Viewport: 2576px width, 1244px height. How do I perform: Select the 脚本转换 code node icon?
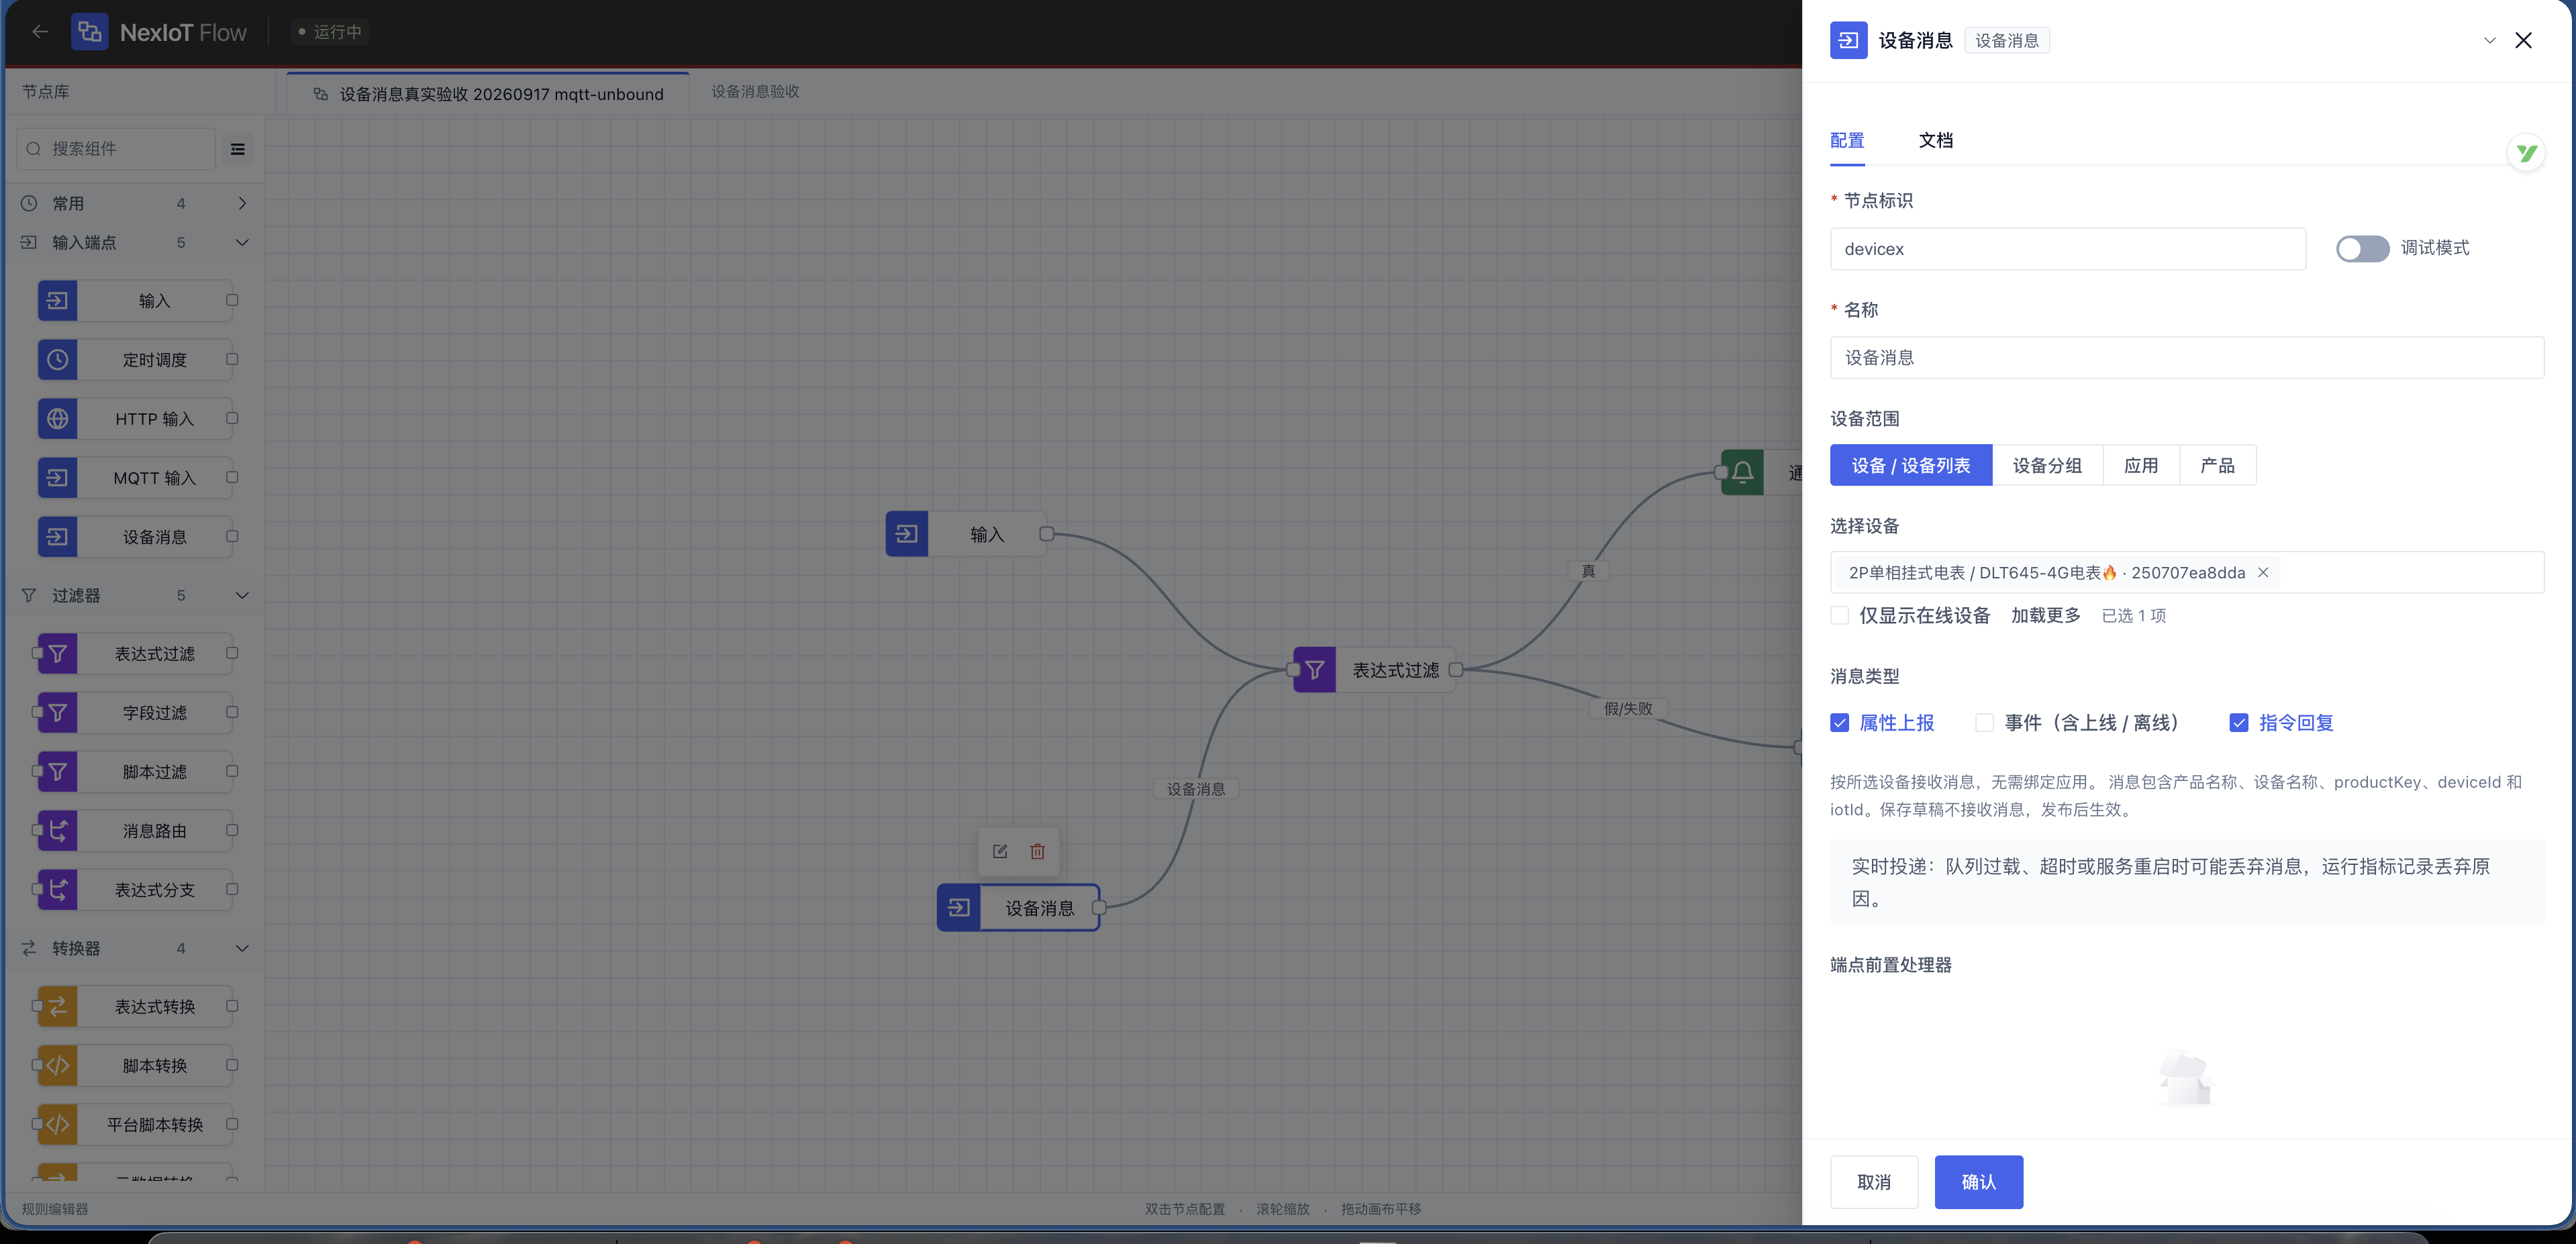(x=58, y=1065)
